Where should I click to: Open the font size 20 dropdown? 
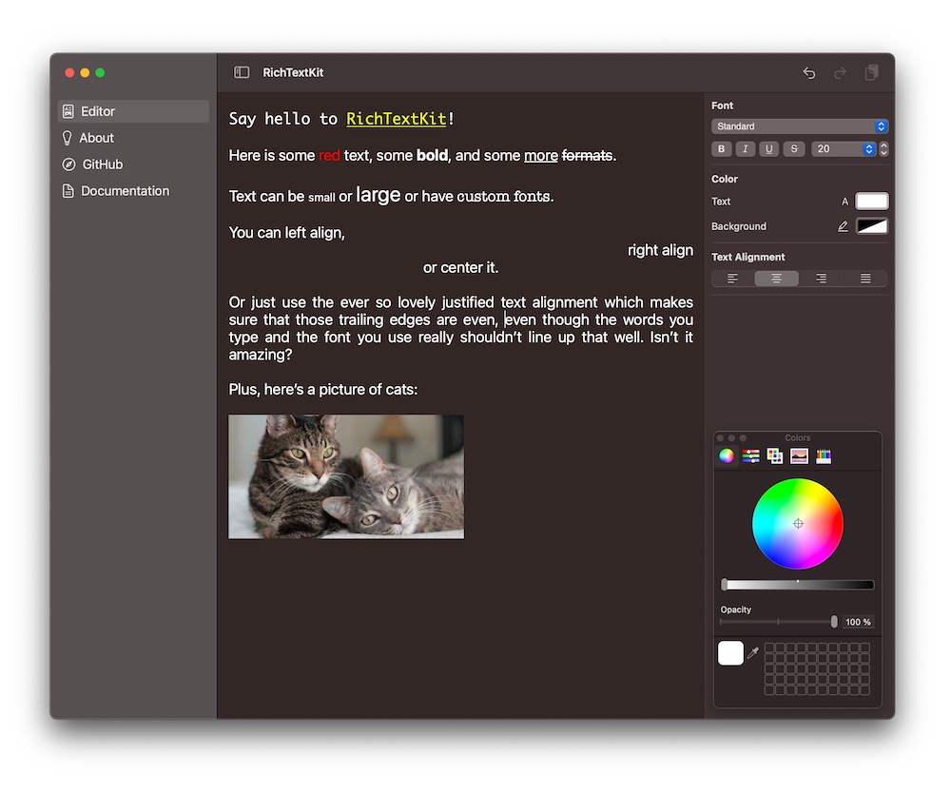[843, 149]
